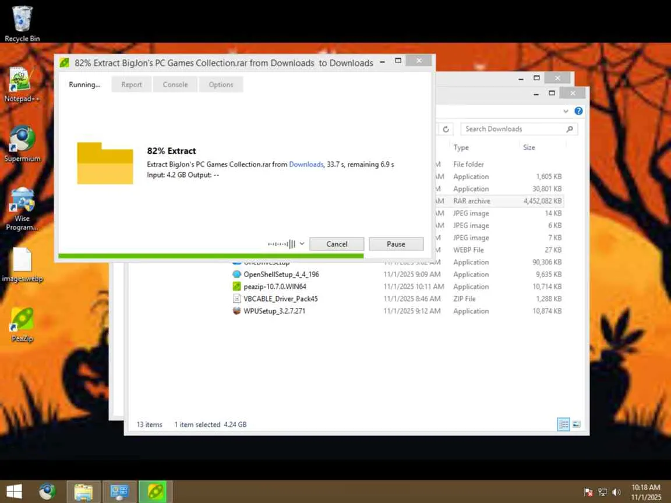Click the OpenShellSetup_4_4_196 file name

pos(281,274)
